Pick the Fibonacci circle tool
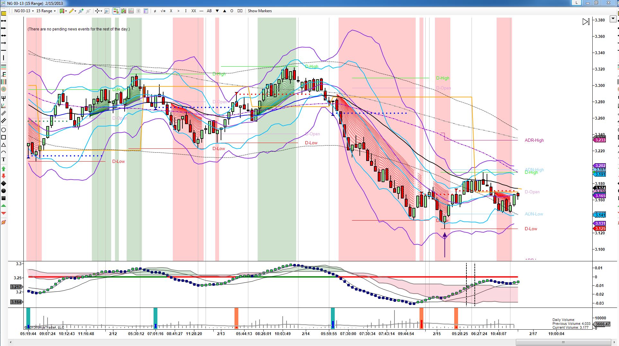 pos(4,89)
